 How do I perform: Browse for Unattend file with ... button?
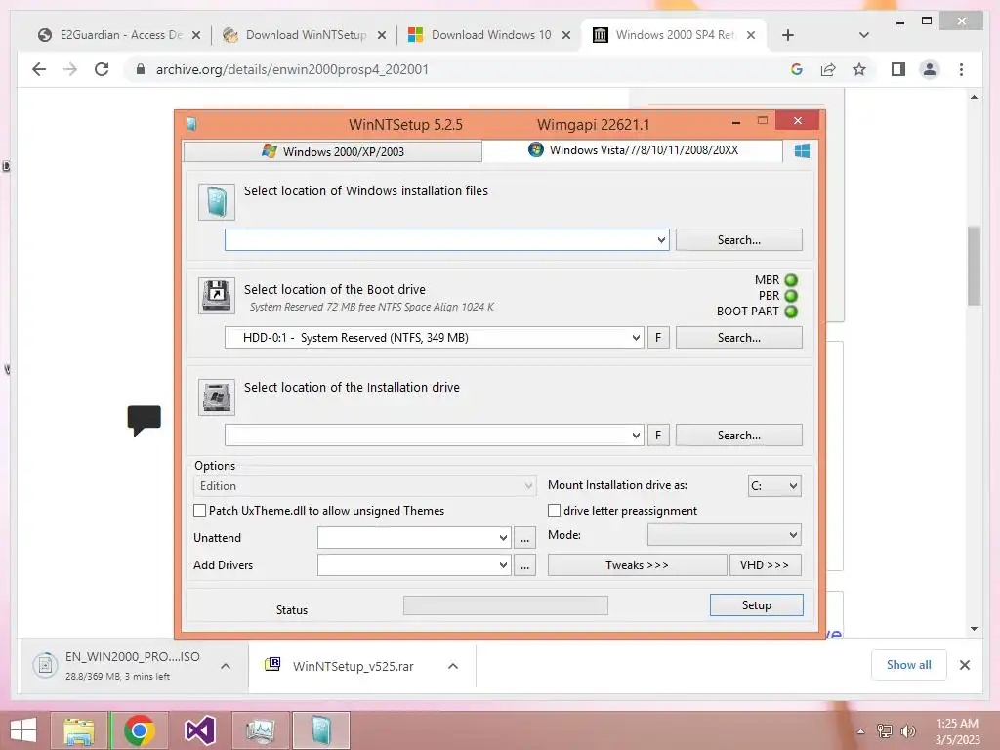pyautogui.click(x=524, y=538)
